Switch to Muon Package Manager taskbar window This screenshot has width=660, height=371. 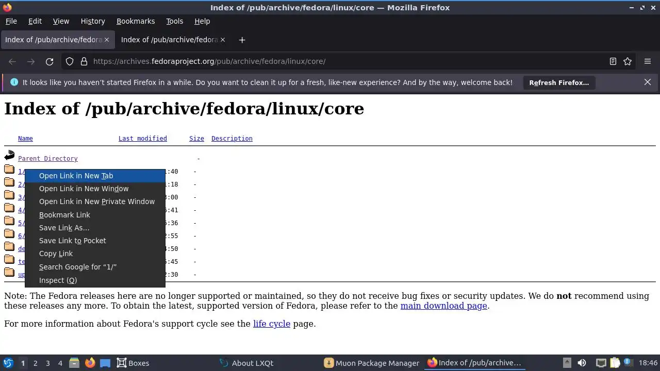[x=372, y=363]
